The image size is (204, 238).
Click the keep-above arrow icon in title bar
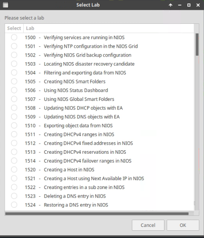[x=170, y=5]
